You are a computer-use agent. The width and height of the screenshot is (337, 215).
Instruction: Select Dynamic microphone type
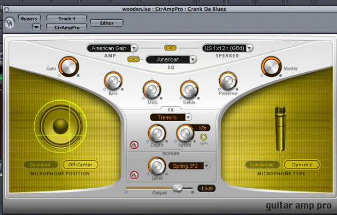coord(302,165)
